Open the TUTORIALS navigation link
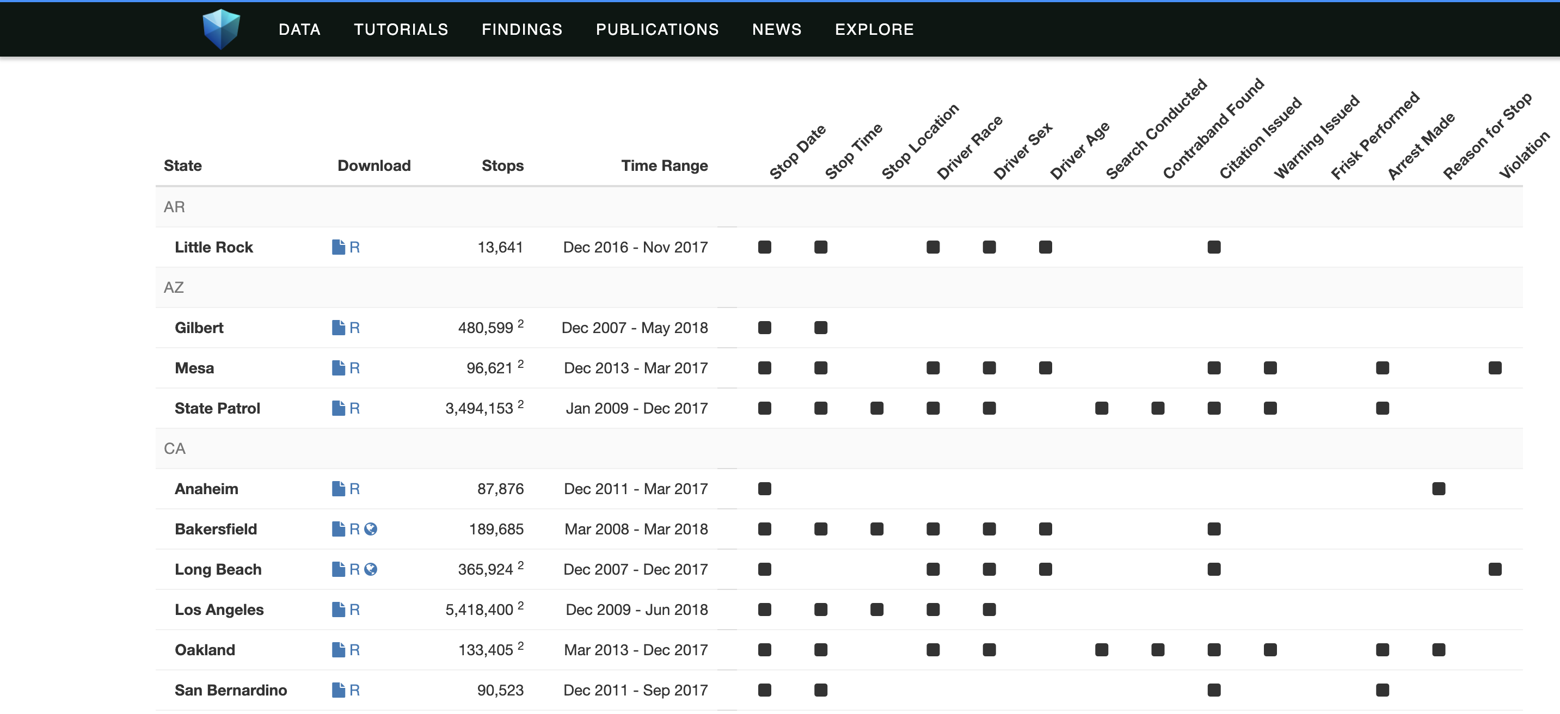 pos(401,29)
